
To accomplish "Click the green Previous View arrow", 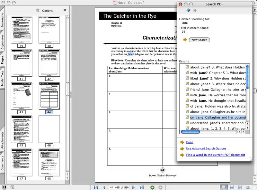I will tap(153, 187).
